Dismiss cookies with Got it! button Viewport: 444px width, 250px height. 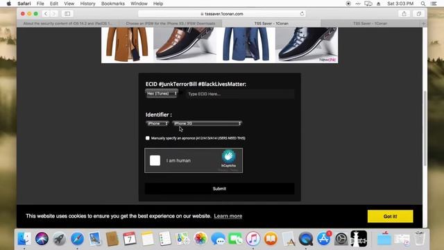390,216
